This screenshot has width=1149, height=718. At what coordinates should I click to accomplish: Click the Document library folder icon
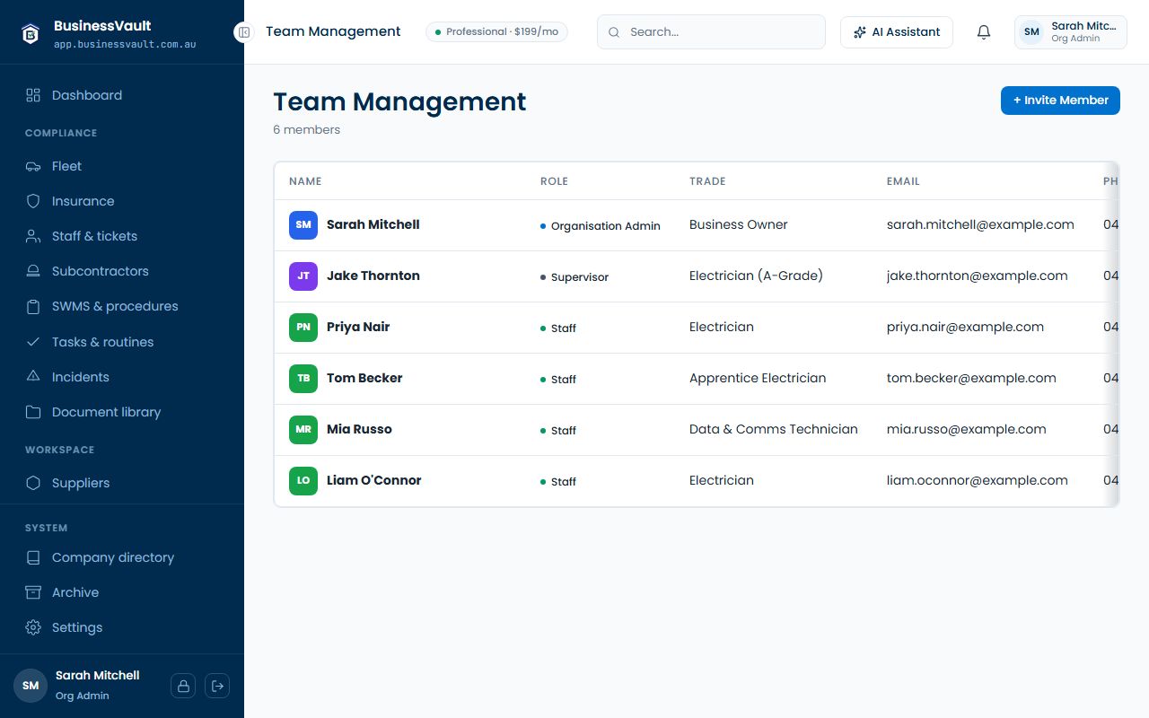pos(33,412)
